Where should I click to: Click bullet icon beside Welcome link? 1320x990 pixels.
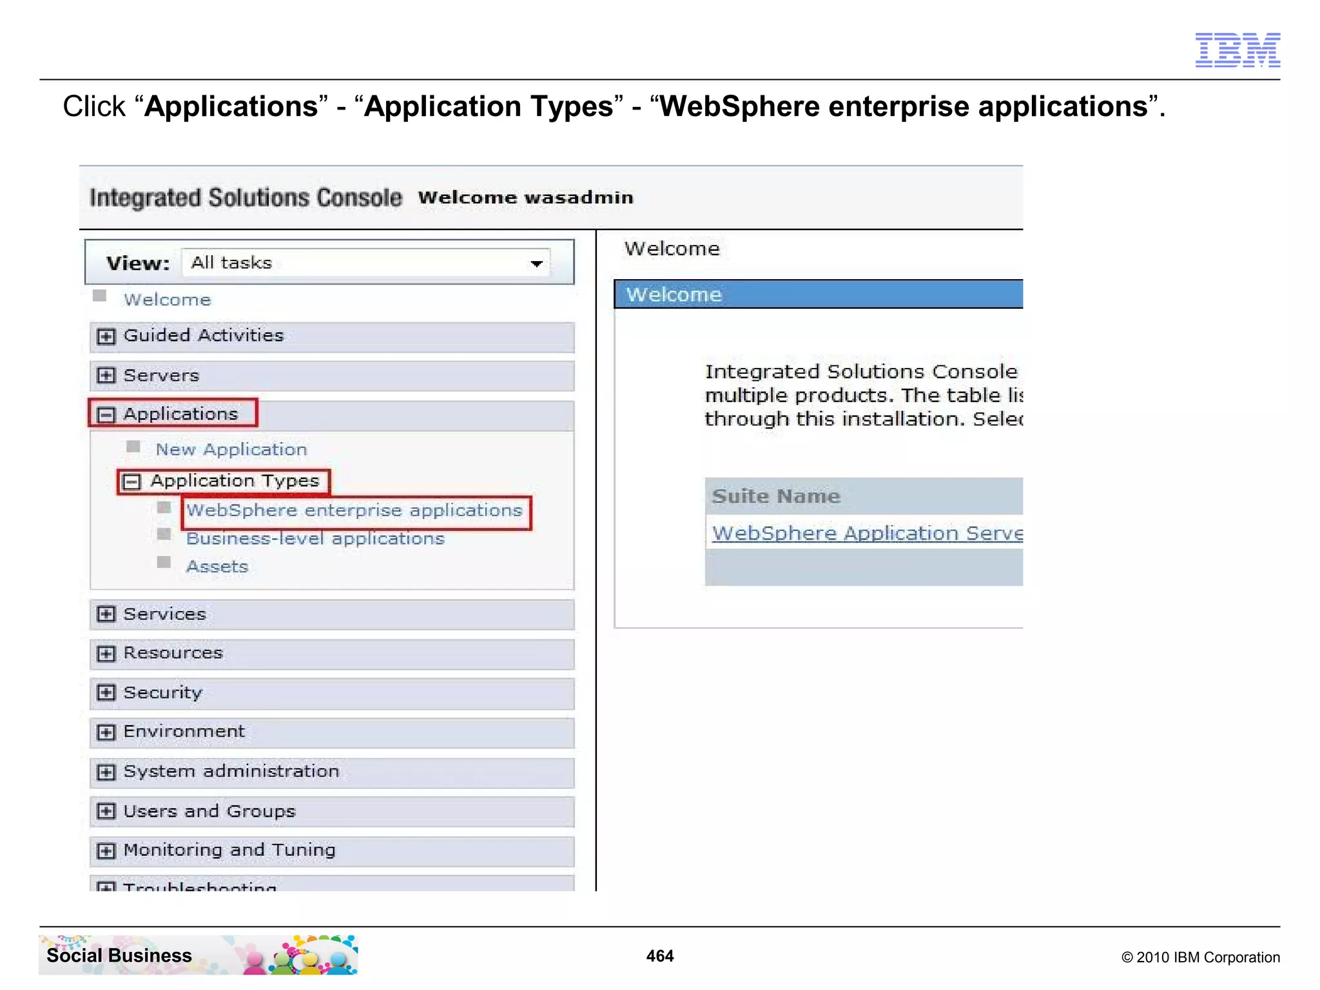click(x=99, y=296)
